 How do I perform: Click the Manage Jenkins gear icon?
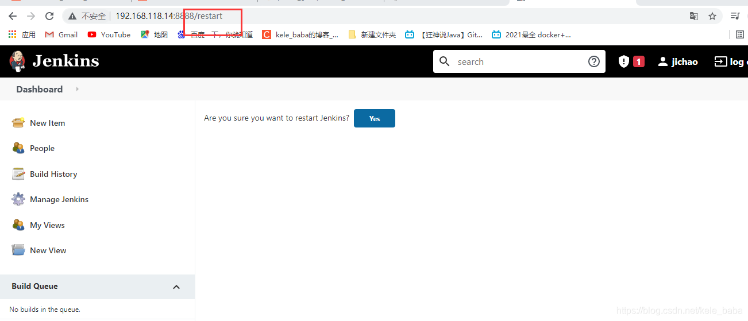(18, 199)
